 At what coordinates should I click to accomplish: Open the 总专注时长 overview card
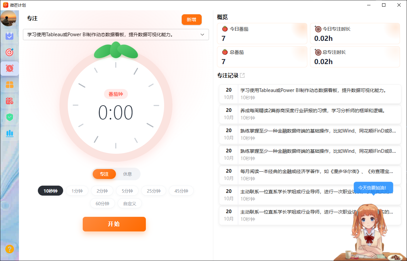pyautogui.click(x=355, y=57)
